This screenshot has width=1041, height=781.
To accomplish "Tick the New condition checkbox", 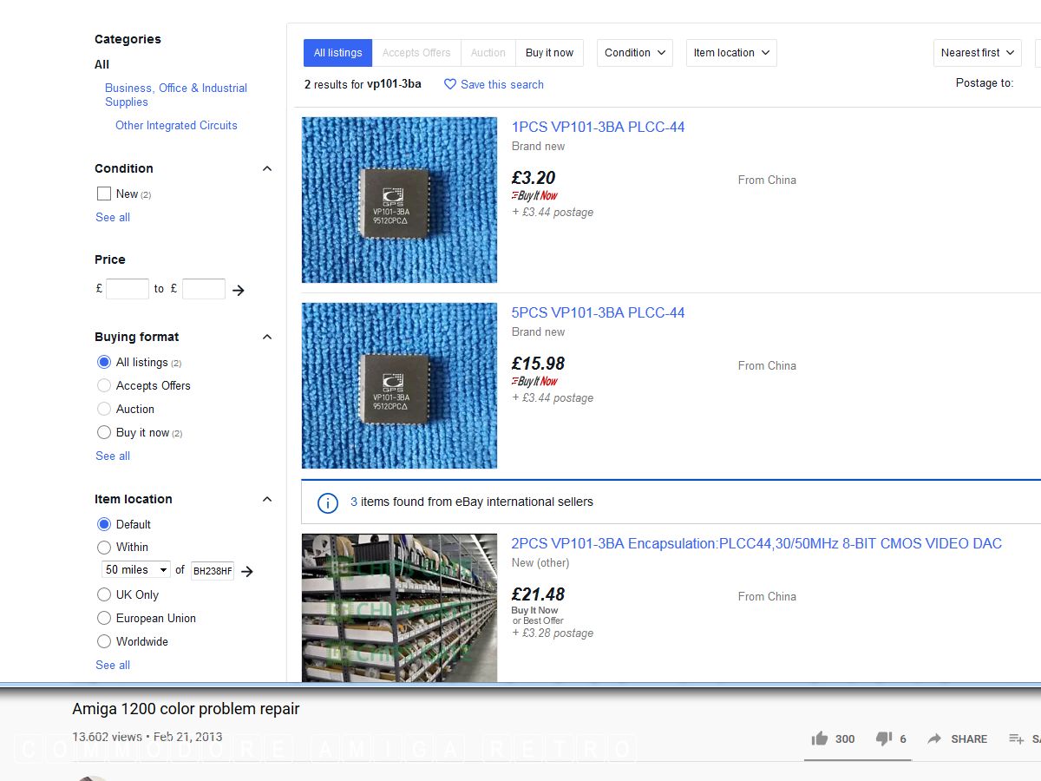I will 104,194.
